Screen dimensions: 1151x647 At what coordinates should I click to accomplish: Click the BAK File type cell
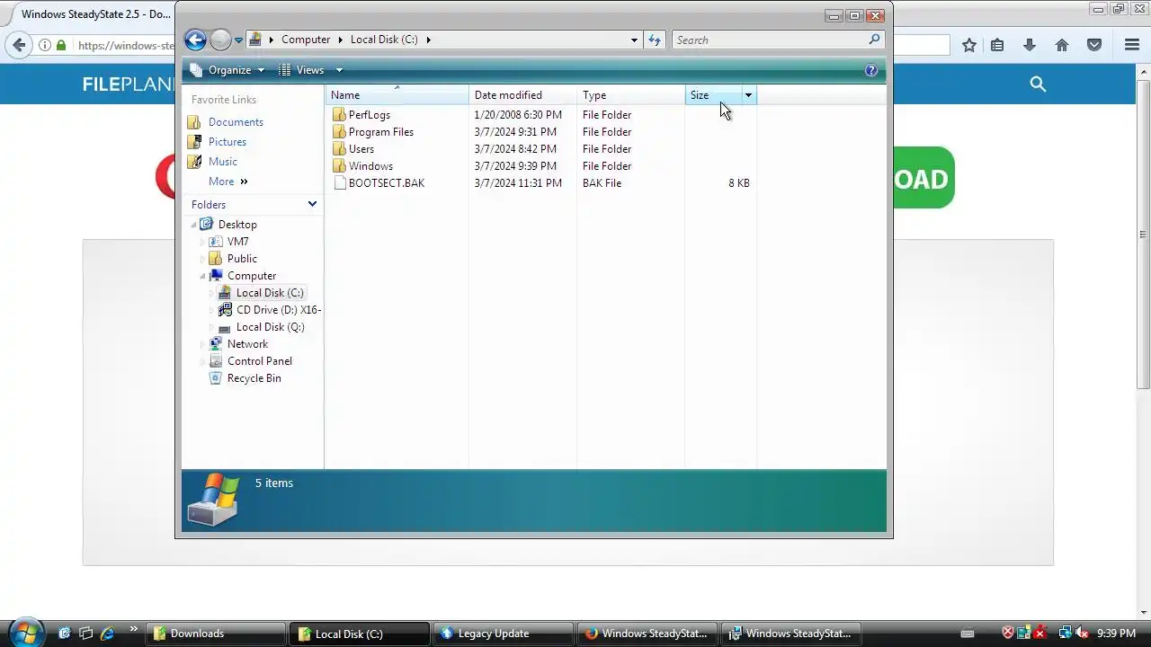tap(602, 183)
